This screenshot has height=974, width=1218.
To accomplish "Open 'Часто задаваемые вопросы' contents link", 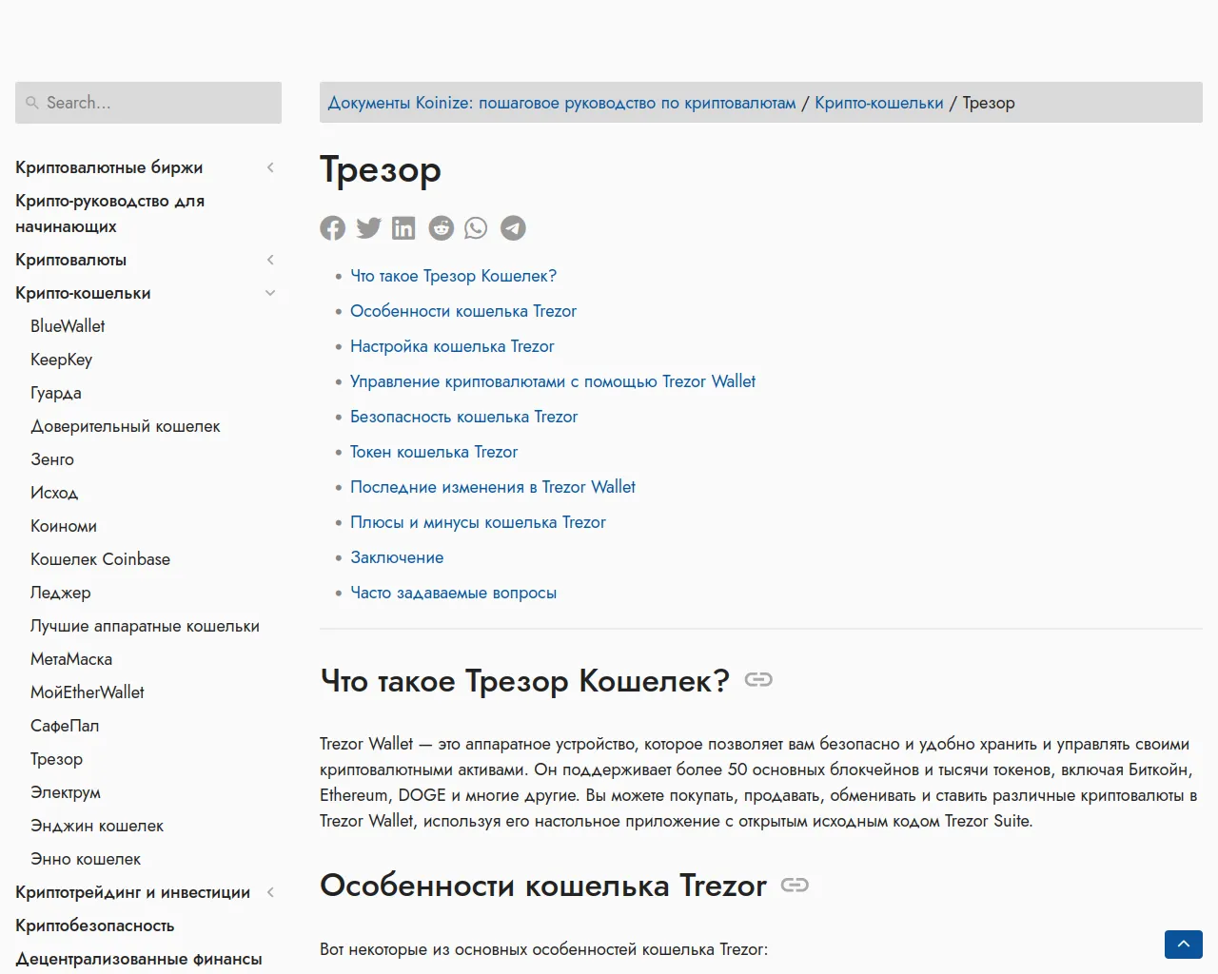I will coord(453,593).
